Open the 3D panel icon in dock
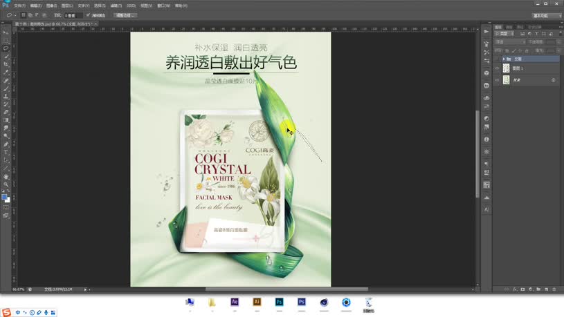This screenshot has height=317, width=564. coord(486,73)
